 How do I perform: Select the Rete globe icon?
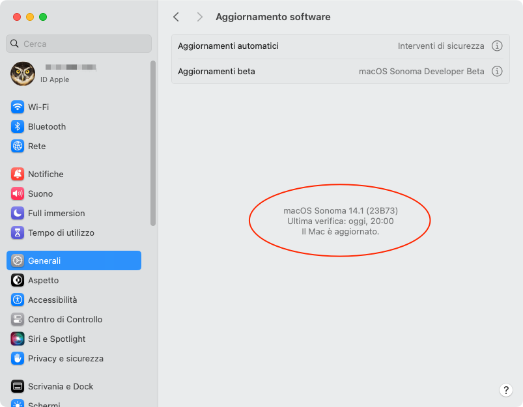pos(18,146)
